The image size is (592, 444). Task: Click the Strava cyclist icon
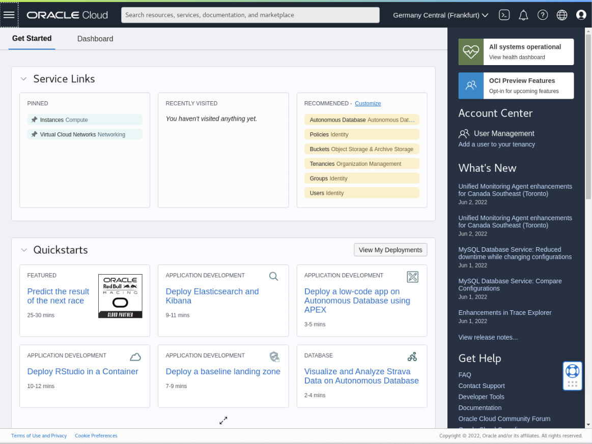click(x=412, y=357)
